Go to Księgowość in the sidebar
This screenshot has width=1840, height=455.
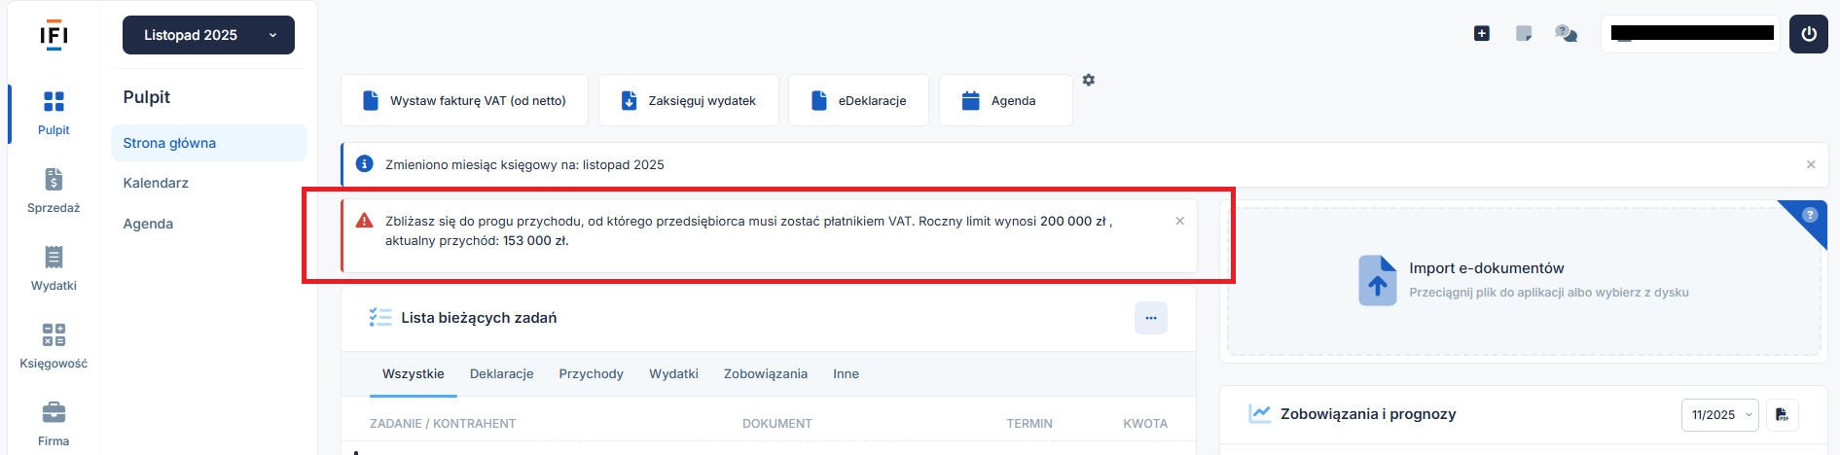coord(54,346)
